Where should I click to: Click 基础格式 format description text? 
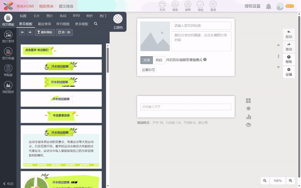click(x=172, y=123)
